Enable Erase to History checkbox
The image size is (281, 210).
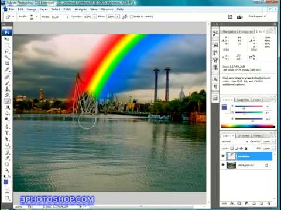point(131,17)
